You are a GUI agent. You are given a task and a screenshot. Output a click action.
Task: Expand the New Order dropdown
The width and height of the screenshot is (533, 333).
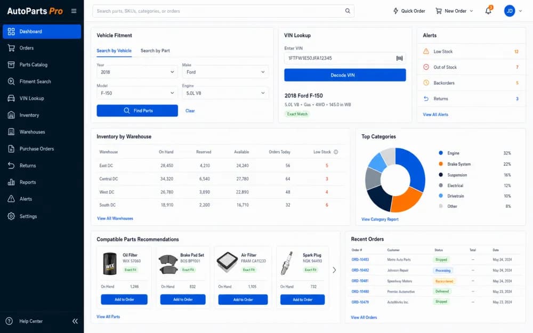(455, 11)
